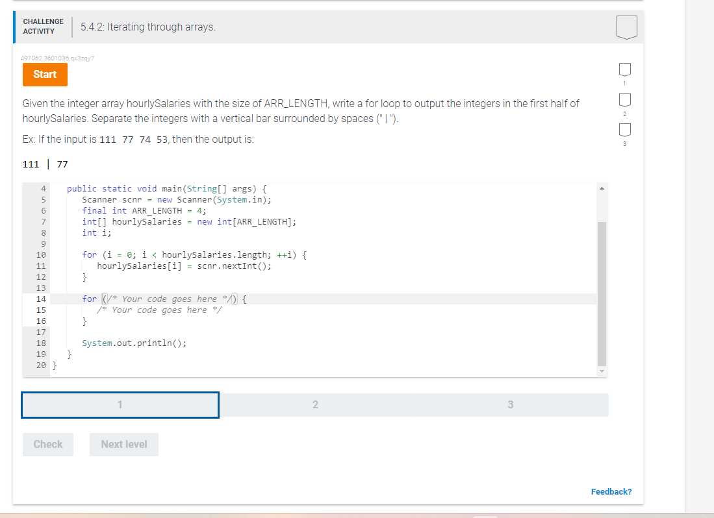Image resolution: width=714 pixels, height=518 pixels.
Task: Click line number 20 in gutter
Action: (x=41, y=365)
